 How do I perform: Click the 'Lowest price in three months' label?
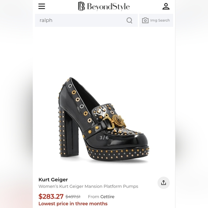click(73, 204)
